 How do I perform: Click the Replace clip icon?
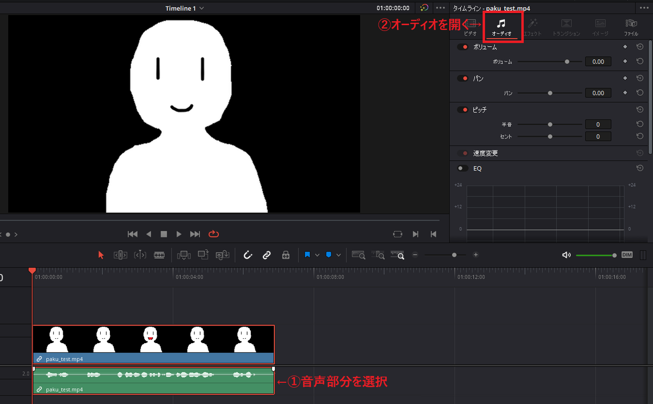point(223,255)
